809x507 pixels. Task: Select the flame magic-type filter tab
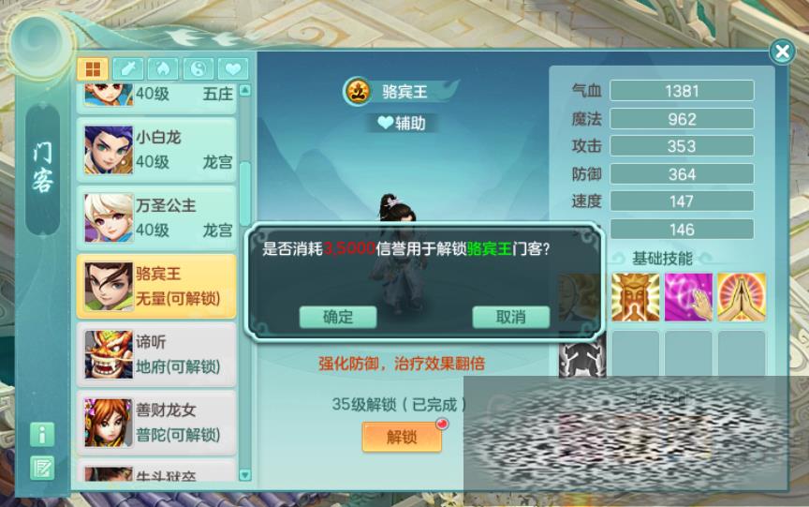click(163, 68)
